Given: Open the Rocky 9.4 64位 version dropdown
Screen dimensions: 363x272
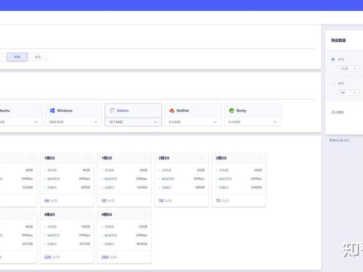Looking at the screenshot, I should (253, 122).
